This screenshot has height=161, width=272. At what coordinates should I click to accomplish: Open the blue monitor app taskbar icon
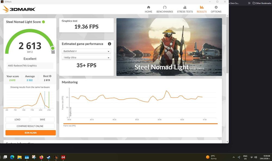pyautogui.click(x=27, y=157)
